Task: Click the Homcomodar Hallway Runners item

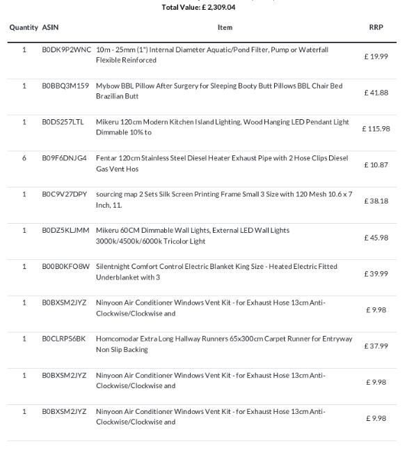Action: click(224, 344)
